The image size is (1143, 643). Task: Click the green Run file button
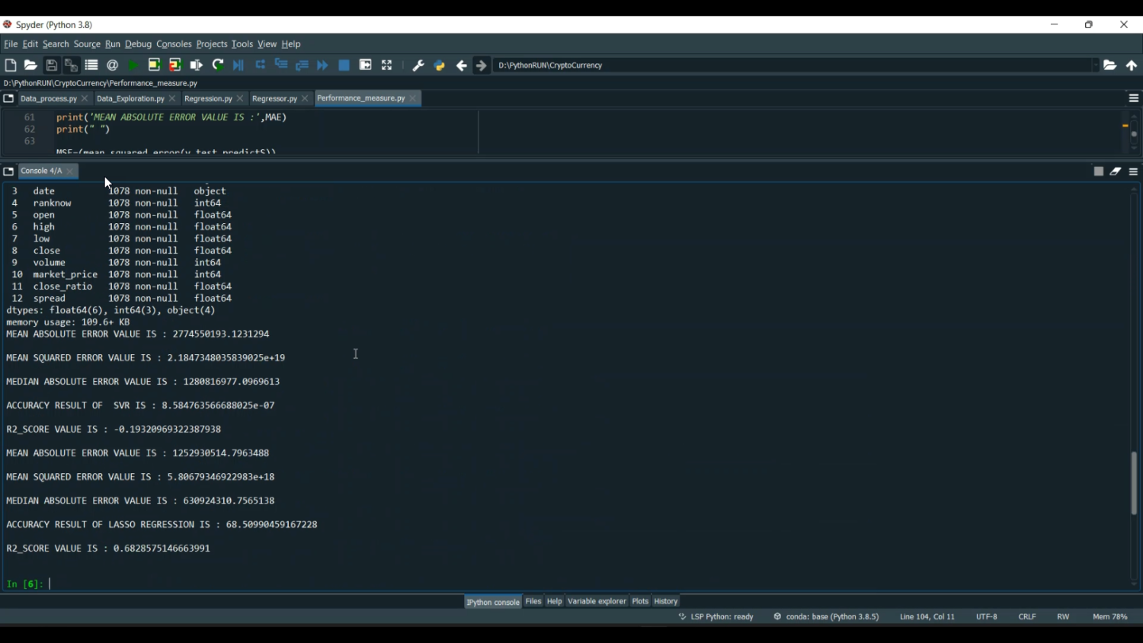click(133, 66)
